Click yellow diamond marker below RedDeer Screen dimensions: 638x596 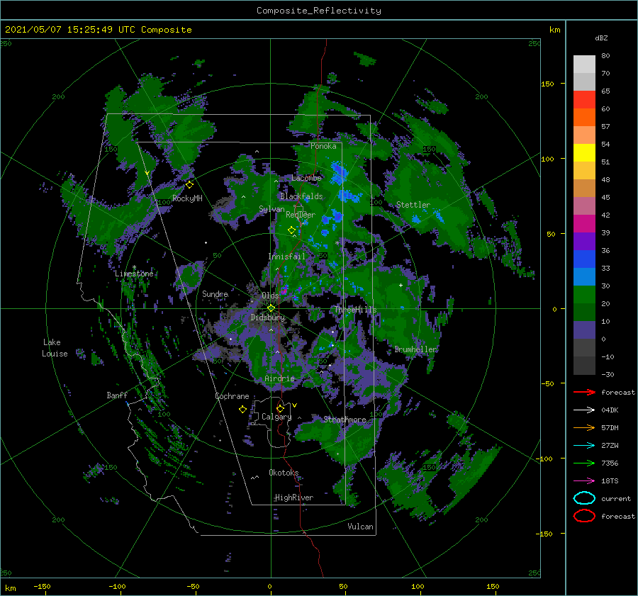point(291,230)
